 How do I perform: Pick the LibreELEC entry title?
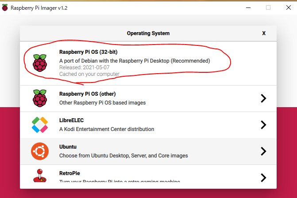point(71,120)
